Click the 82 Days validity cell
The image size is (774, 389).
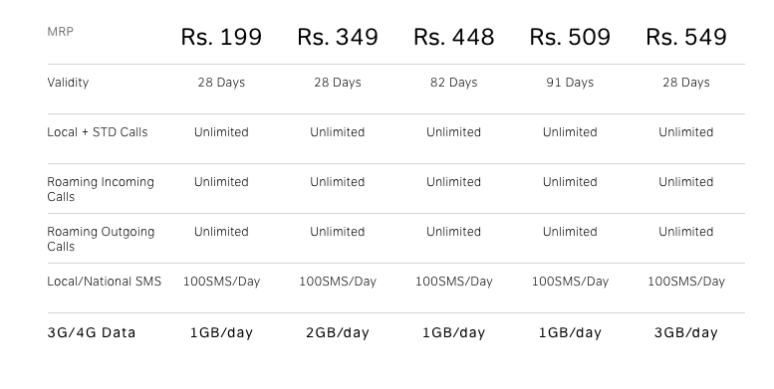click(453, 83)
